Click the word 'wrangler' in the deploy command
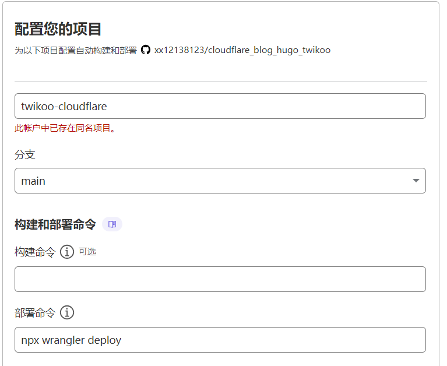This screenshot has height=366, width=447. [x=63, y=340]
